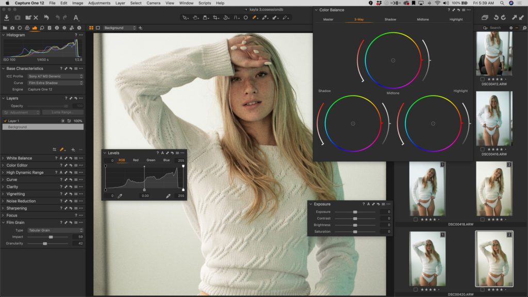Screen dimensions: 528x297
Task: Tick the checkbox under DSC00416.ARW thumbnail
Action: pos(483,150)
